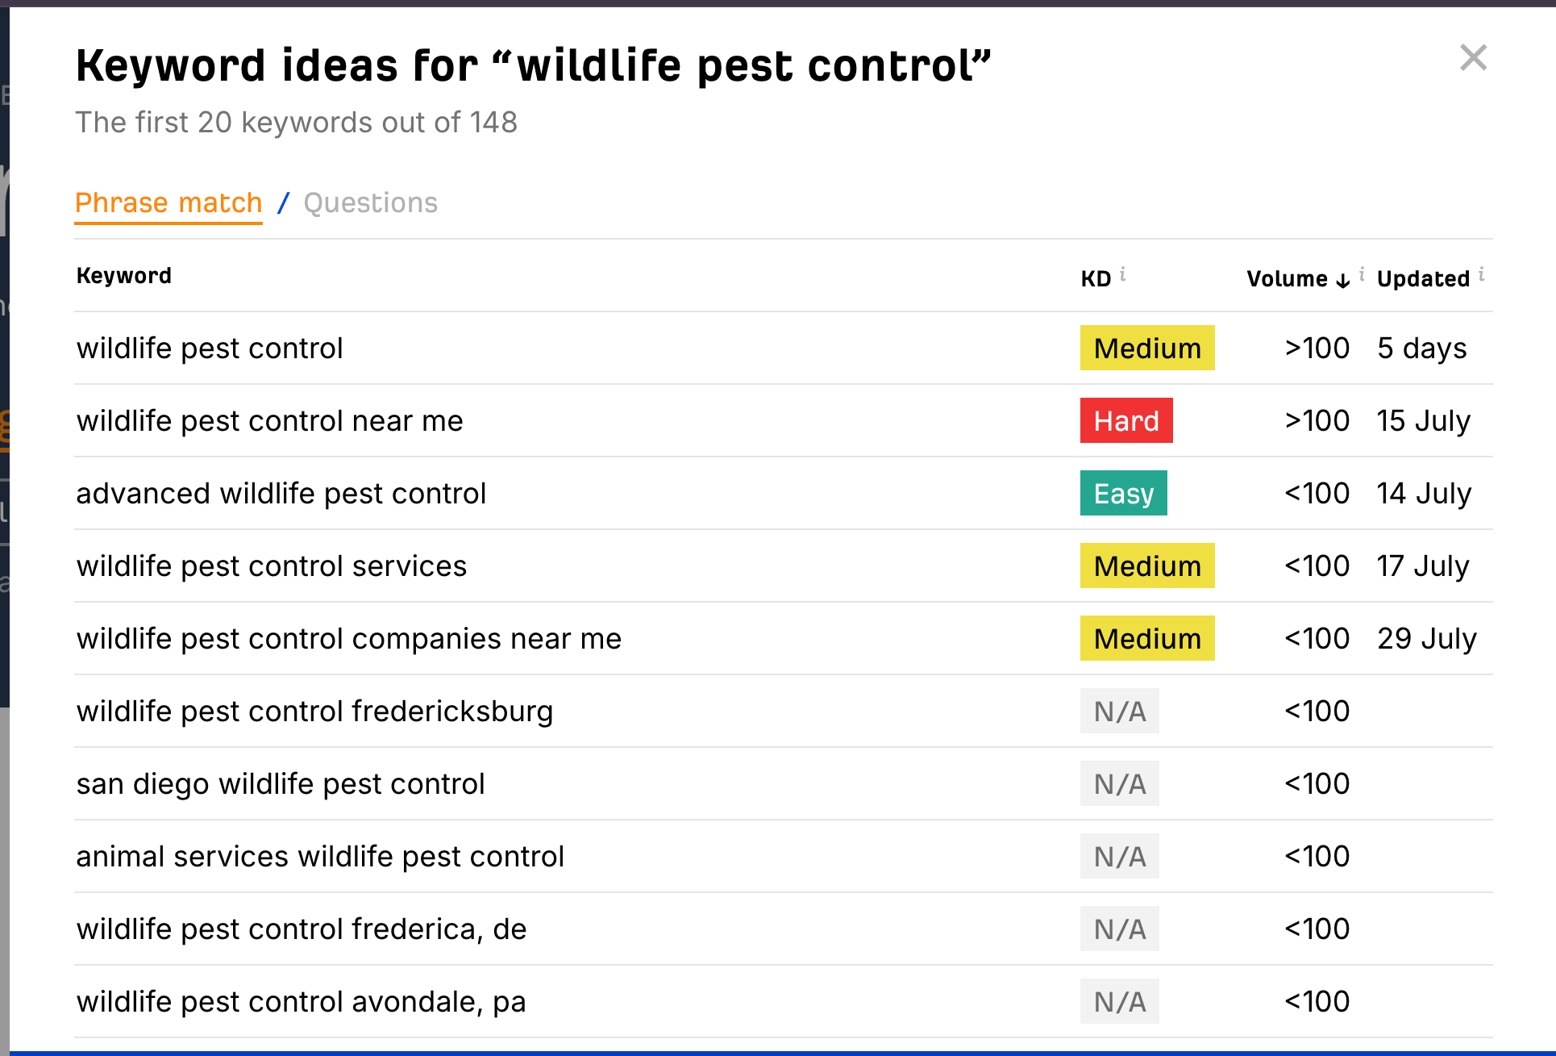Viewport: 1556px width, 1056px height.
Task: Click the Easy difficulty badge
Action: 1123,493
